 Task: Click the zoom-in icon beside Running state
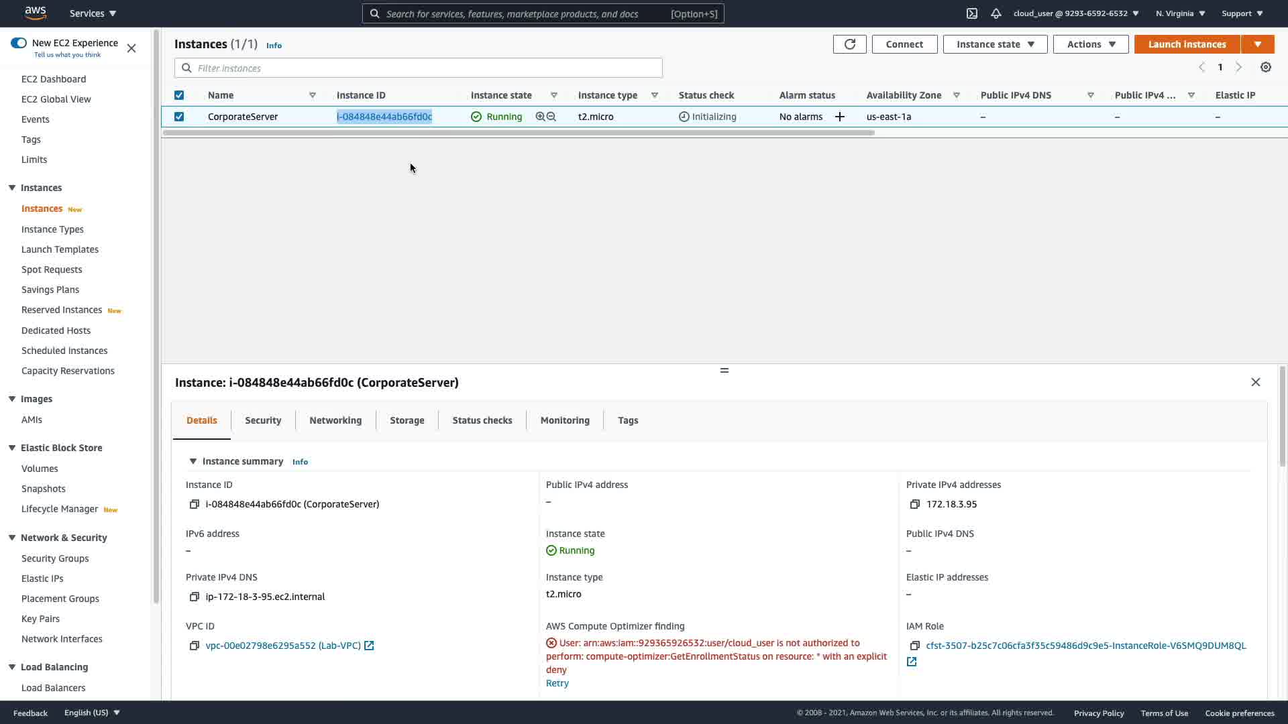540,117
